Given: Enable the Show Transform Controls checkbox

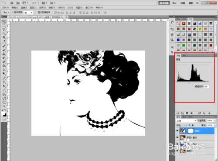Looking at the screenshot, I should [x=36, y=13].
